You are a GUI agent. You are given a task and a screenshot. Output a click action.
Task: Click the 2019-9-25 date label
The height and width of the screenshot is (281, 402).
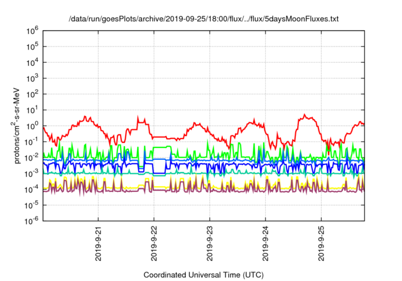[x=322, y=243]
